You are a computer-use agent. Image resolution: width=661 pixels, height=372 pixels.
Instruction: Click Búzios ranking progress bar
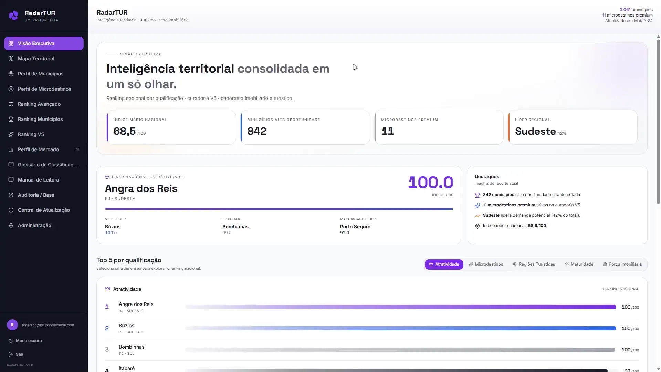pyautogui.click(x=400, y=328)
